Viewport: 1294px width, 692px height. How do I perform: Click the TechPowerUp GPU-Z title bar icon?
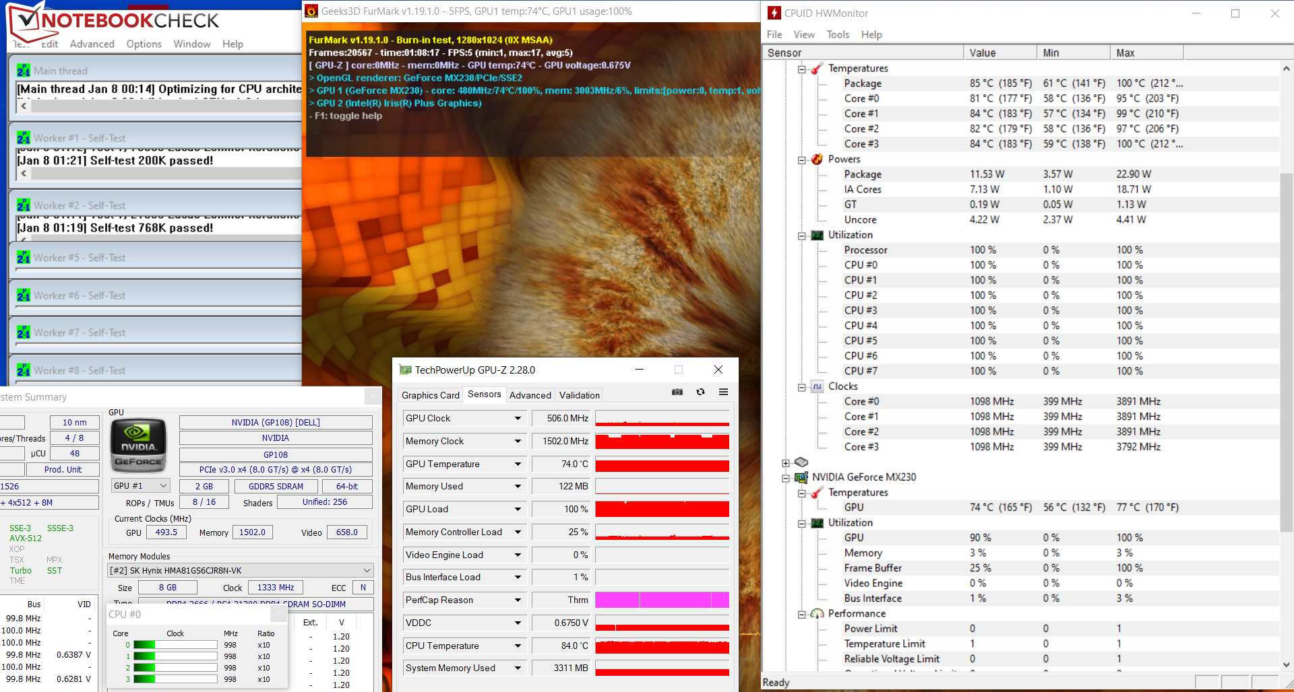pyautogui.click(x=405, y=370)
